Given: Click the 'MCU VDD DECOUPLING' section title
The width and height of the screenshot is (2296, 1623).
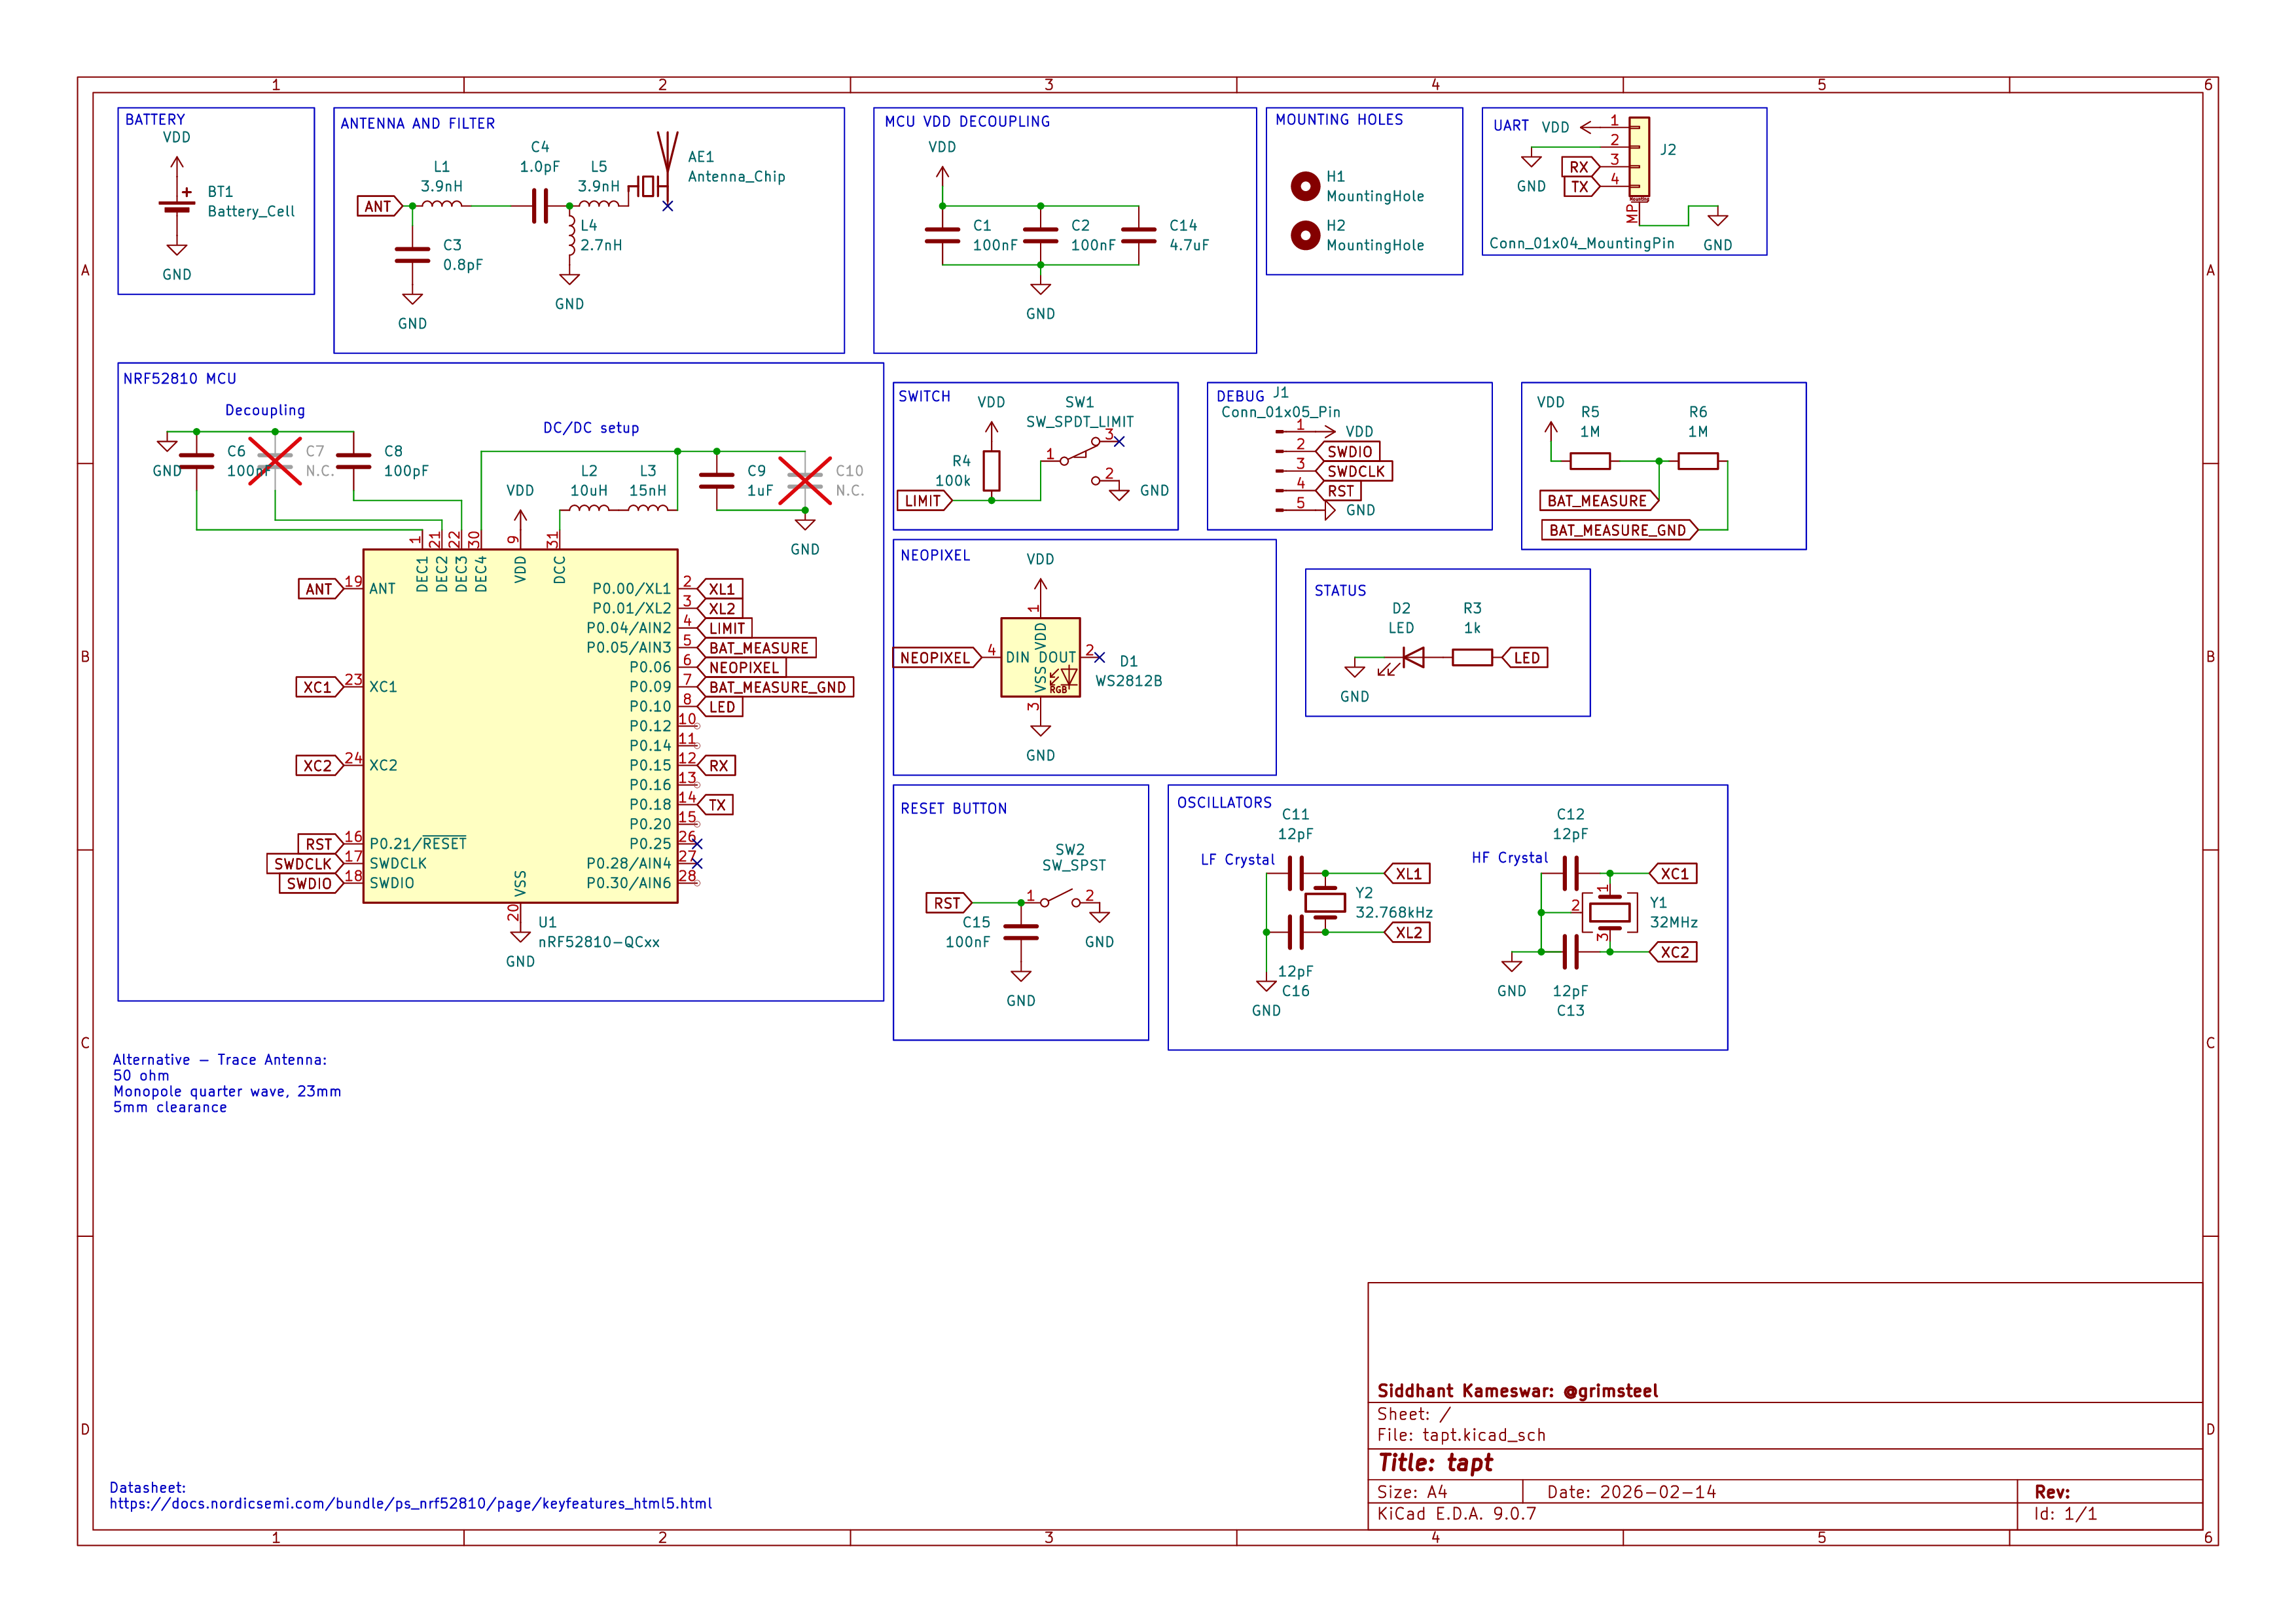Looking at the screenshot, I should click(x=967, y=122).
